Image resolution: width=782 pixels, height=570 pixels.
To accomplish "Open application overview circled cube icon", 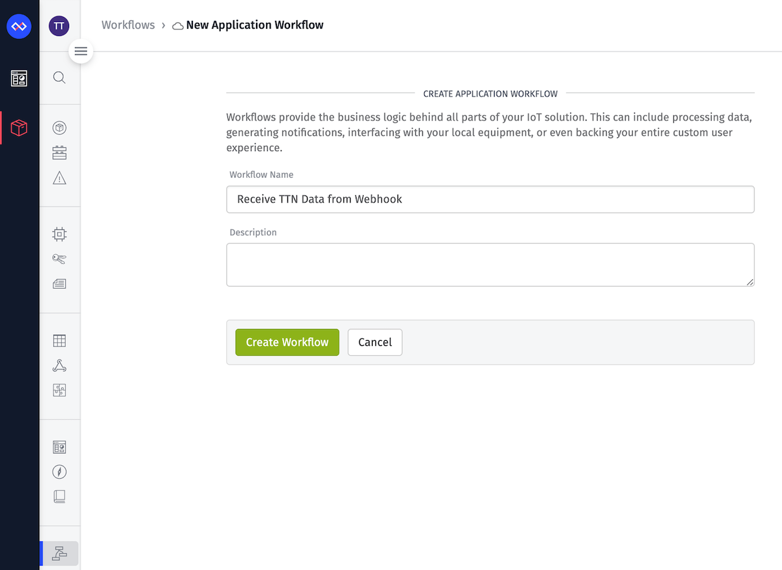I will [x=59, y=128].
